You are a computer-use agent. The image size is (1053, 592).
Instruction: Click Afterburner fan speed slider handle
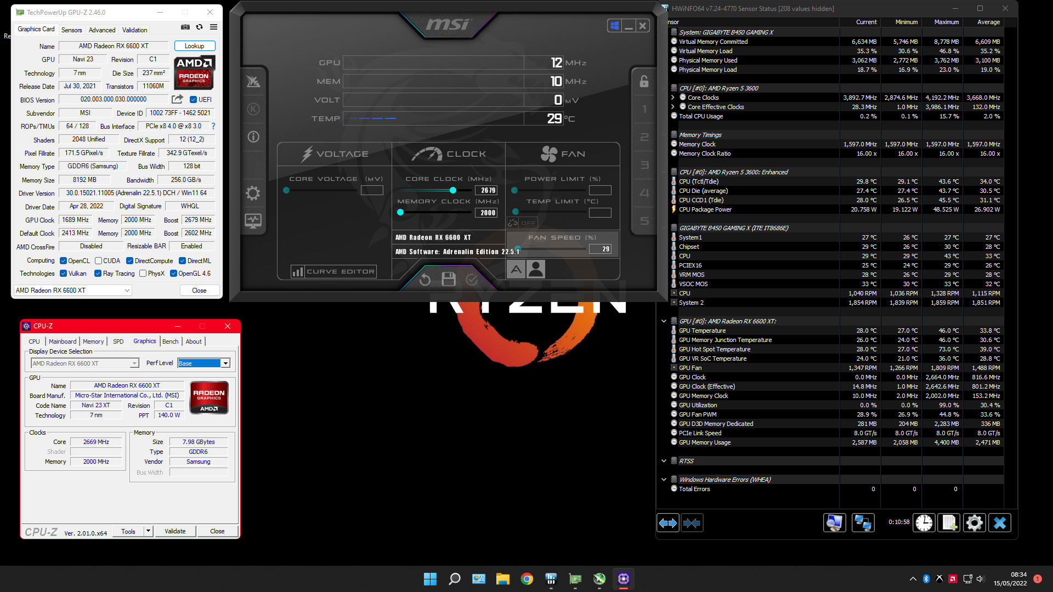click(517, 249)
